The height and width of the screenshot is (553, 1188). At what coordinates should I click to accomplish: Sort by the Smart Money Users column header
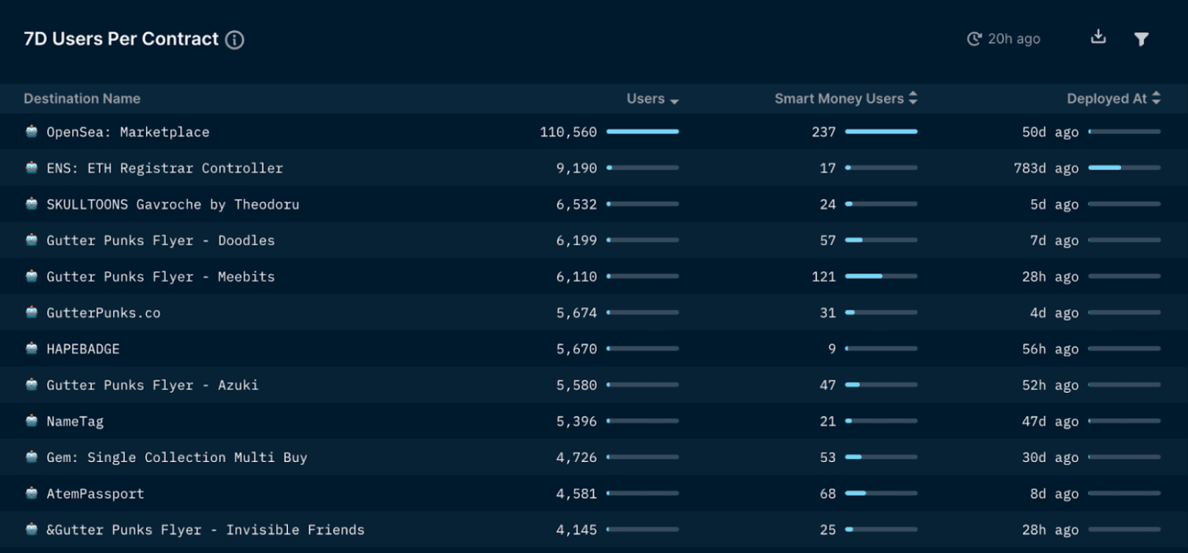846,98
